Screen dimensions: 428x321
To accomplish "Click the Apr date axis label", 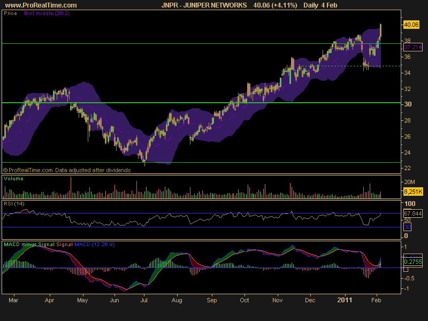I will 49,300.
